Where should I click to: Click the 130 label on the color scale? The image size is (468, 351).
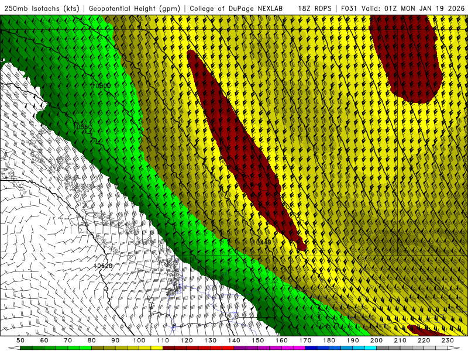(211, 340)
